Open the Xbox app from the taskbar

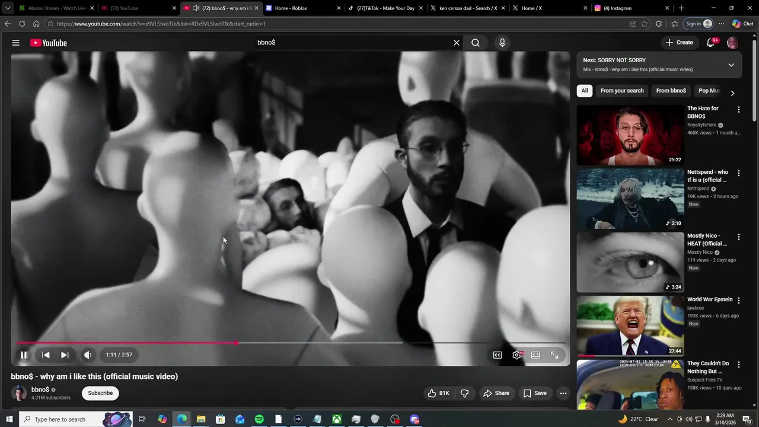[336, 419]
